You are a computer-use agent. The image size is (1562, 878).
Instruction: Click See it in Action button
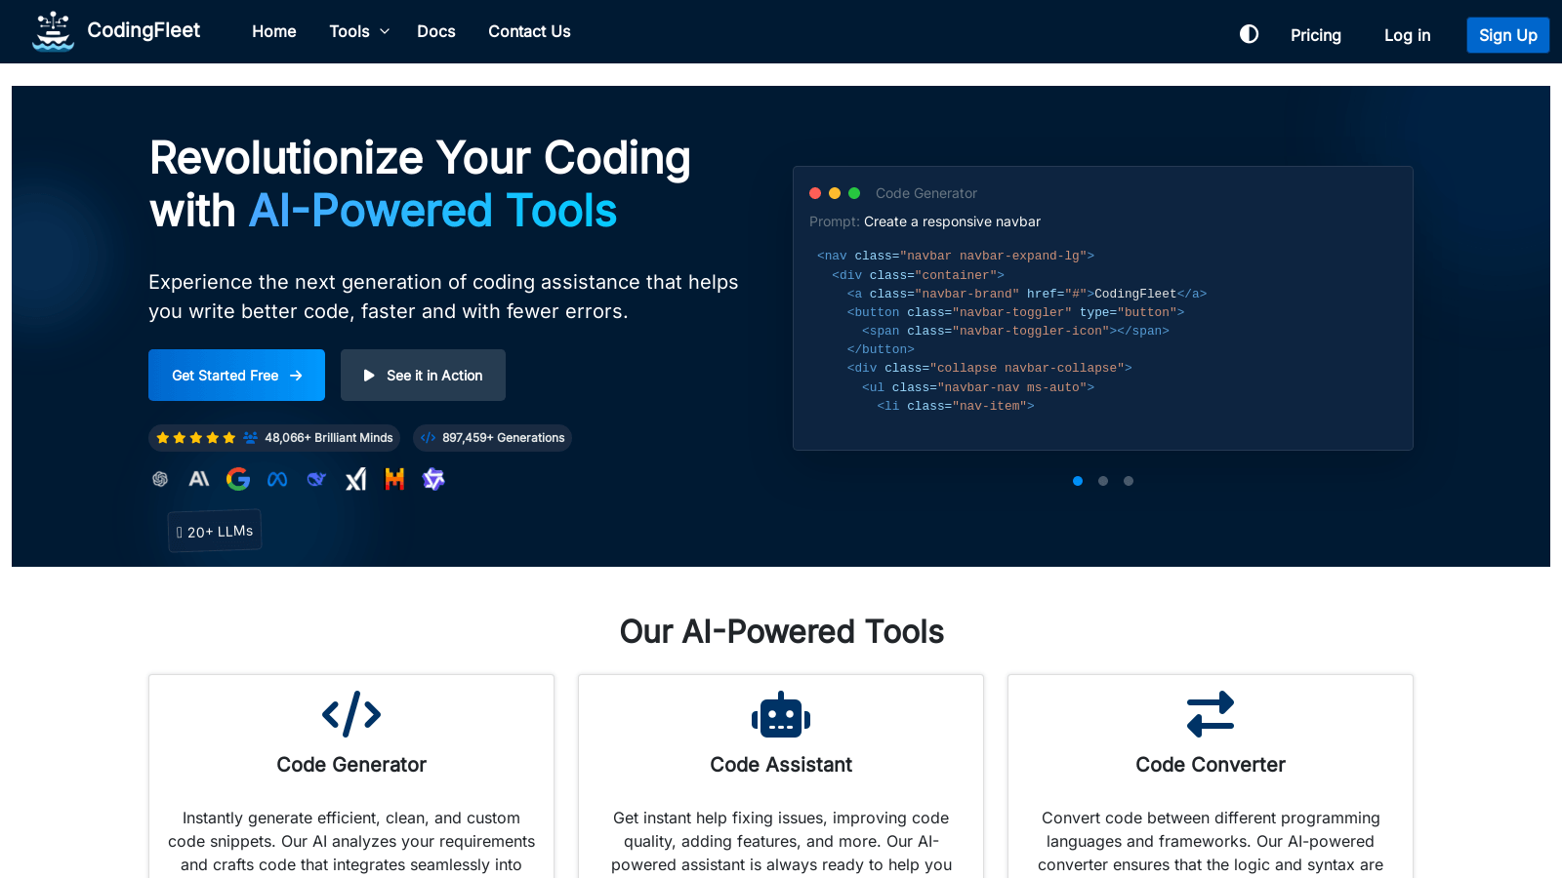[423, 376]
